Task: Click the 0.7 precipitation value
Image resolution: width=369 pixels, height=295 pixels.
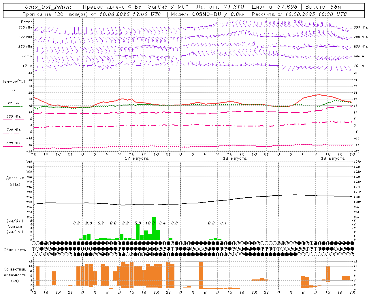Action: click(101, 223)
